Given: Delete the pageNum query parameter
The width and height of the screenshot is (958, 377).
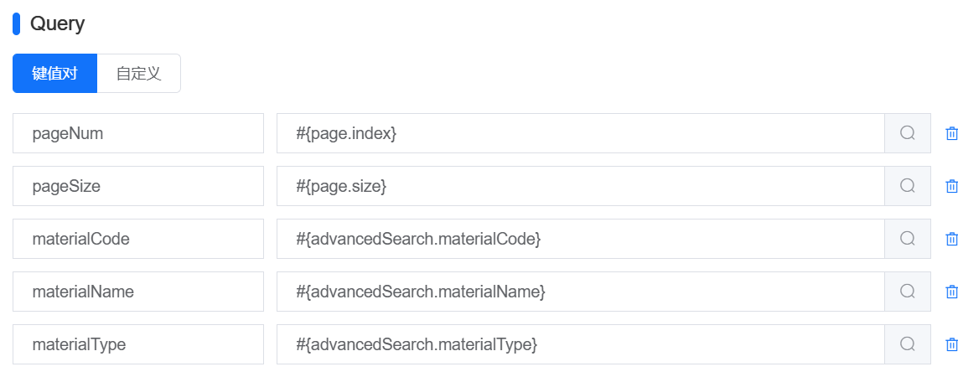Looking at the screenshot, I should tap(951, 133).
